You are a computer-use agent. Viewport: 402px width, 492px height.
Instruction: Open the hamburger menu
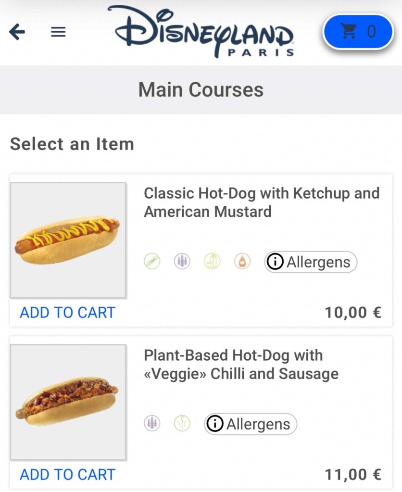58,32
